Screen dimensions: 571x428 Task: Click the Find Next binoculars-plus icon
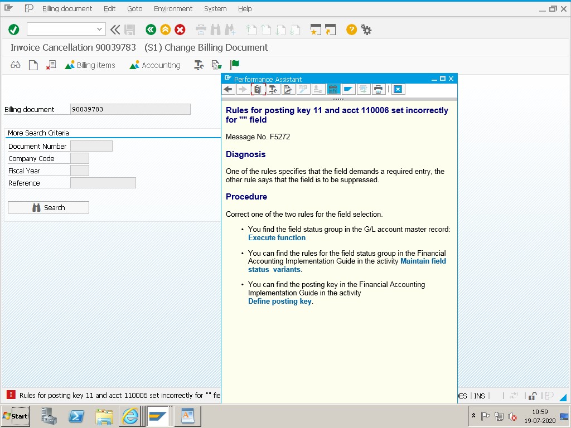[230, 30]
